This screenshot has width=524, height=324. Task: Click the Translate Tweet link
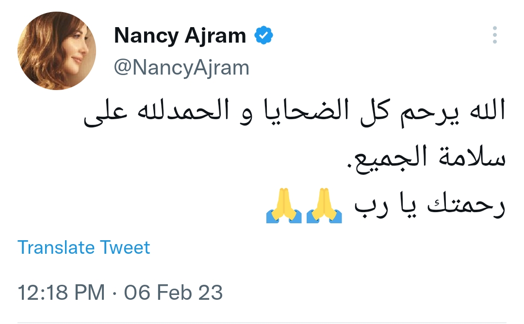click(x=84, y=247)
